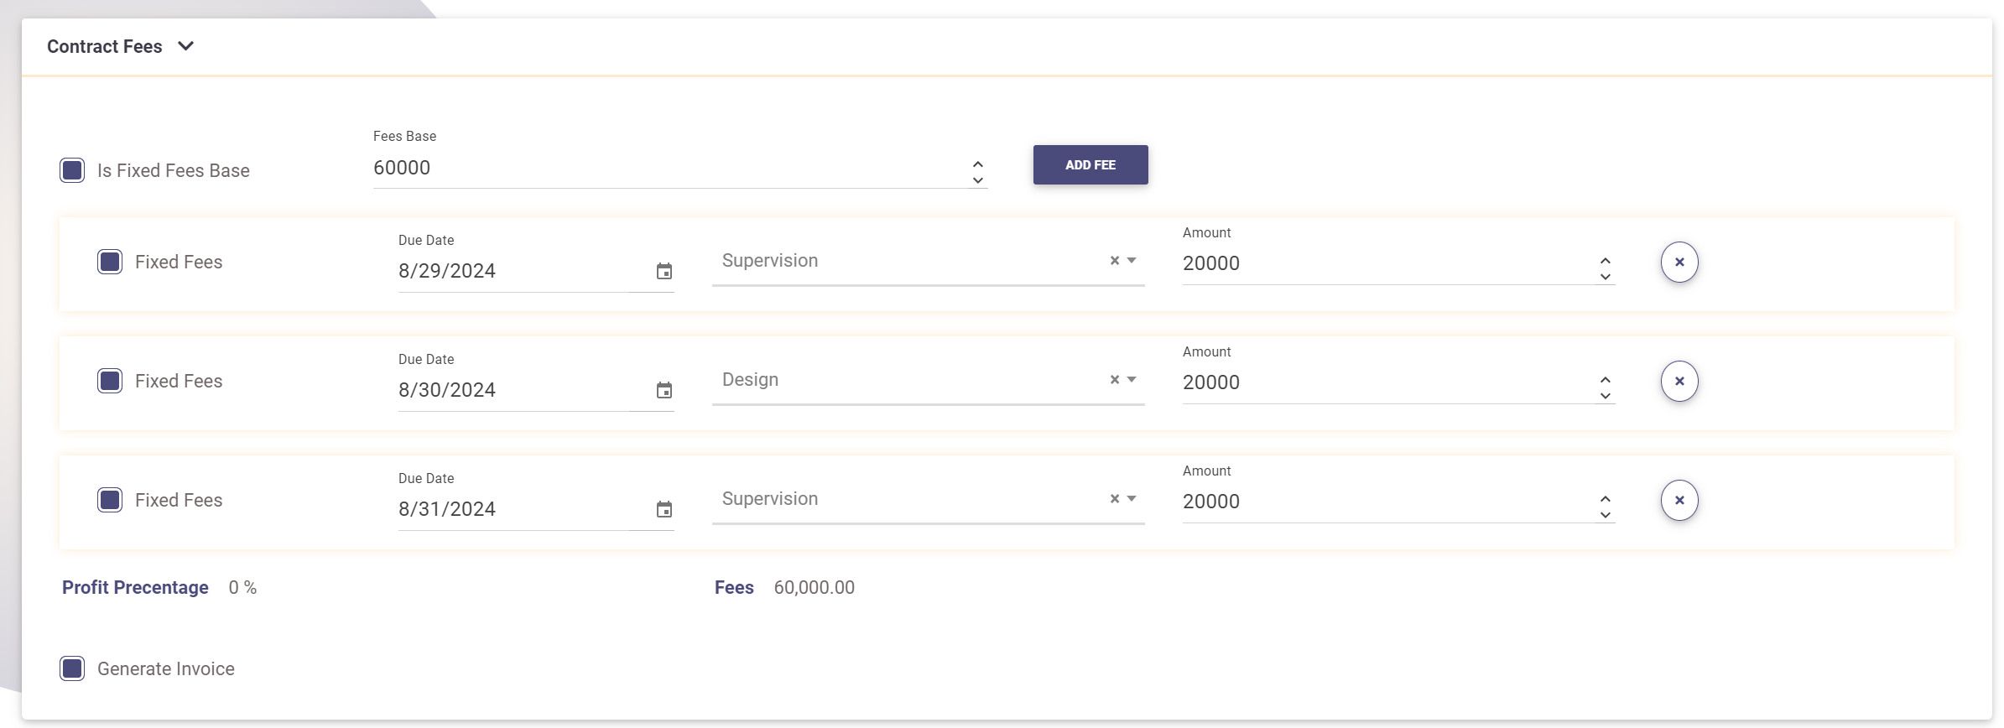This screenshot has width=2004, height=728.
Task: Open calendar picker for 8/31/2024 due date
Action: tap(664, 509)
